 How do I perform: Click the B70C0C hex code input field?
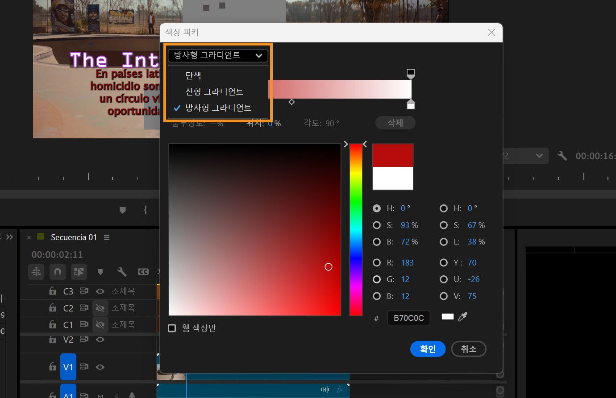(408, 318)
